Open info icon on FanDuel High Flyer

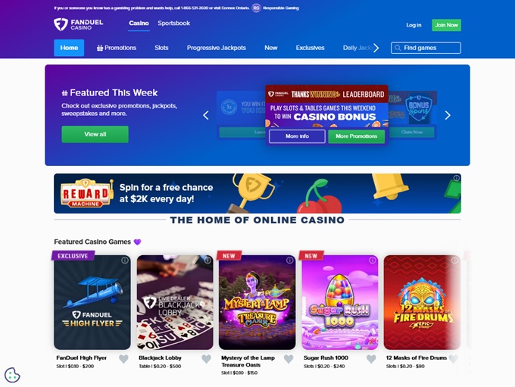(x=125, y=261)
